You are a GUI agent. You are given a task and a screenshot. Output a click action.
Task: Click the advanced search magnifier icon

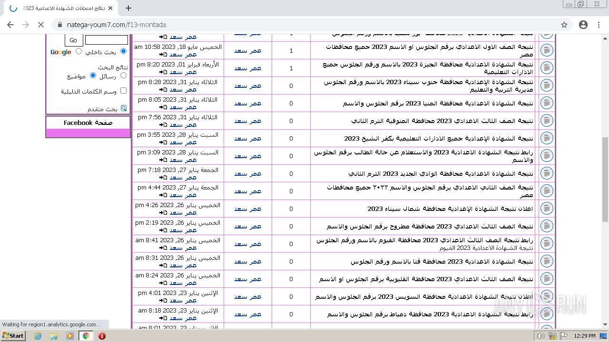click(x=124, y=108)
